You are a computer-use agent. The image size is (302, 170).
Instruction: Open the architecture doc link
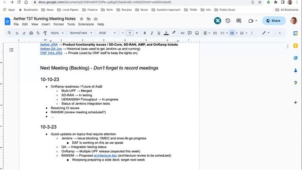105,155
